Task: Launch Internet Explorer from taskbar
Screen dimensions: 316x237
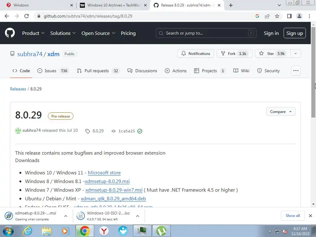Action: [x=27, y=231]
